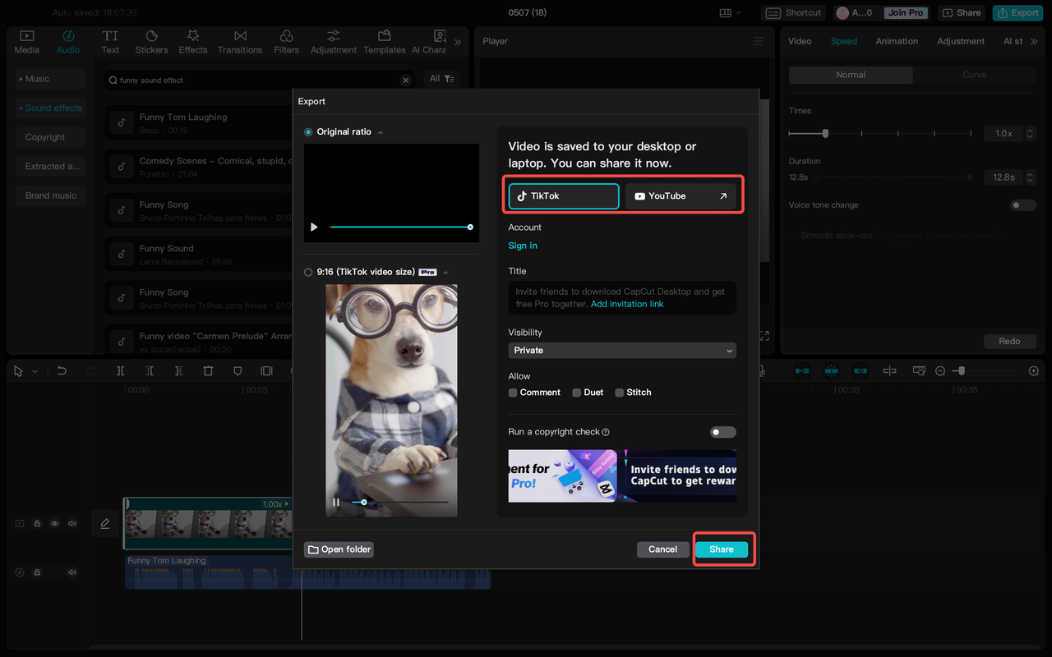Image resolution: width=1052 pixels, height=657 pixels.
Task: Select the YouTube sharing tab
Action: point(681,196)
